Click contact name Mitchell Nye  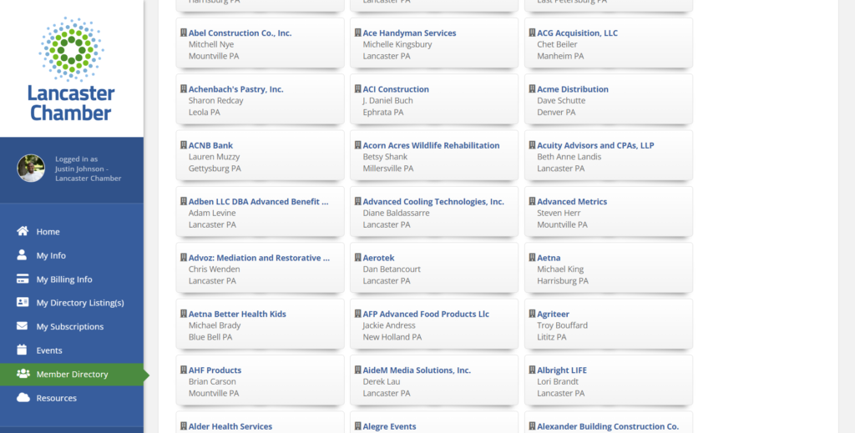point(211,45)
